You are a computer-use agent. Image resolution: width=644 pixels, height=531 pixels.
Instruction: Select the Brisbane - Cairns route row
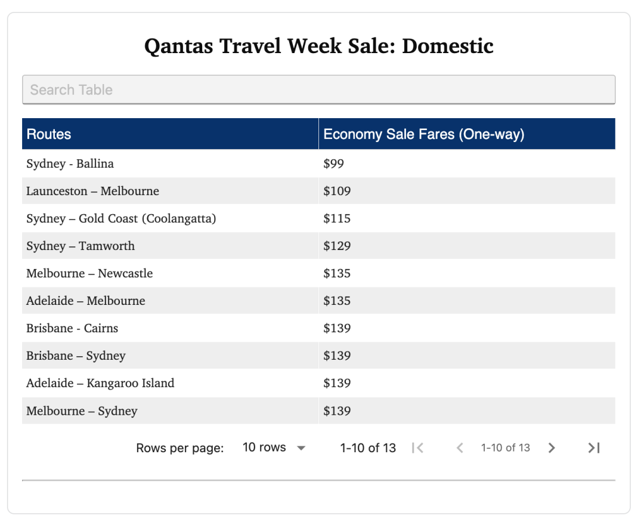(x=72, y=328)
